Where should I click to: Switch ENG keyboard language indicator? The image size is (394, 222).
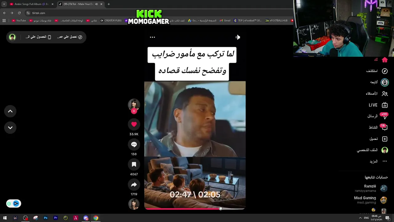[x=366, y=218]
